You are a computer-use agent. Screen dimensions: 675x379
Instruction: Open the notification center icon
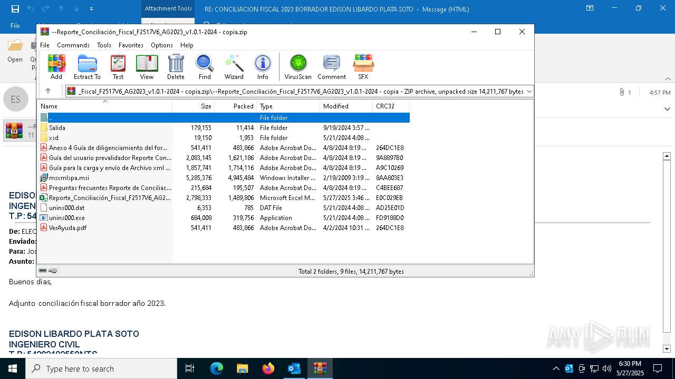click(x=658, y=368)
